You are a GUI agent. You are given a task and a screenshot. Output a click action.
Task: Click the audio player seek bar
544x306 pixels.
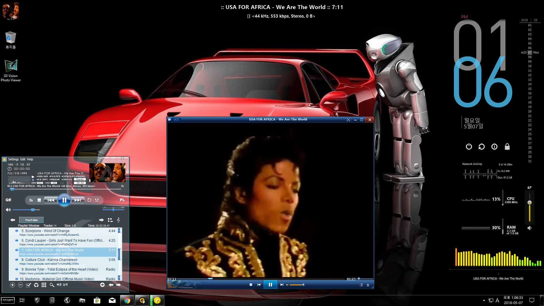point(66,189)
